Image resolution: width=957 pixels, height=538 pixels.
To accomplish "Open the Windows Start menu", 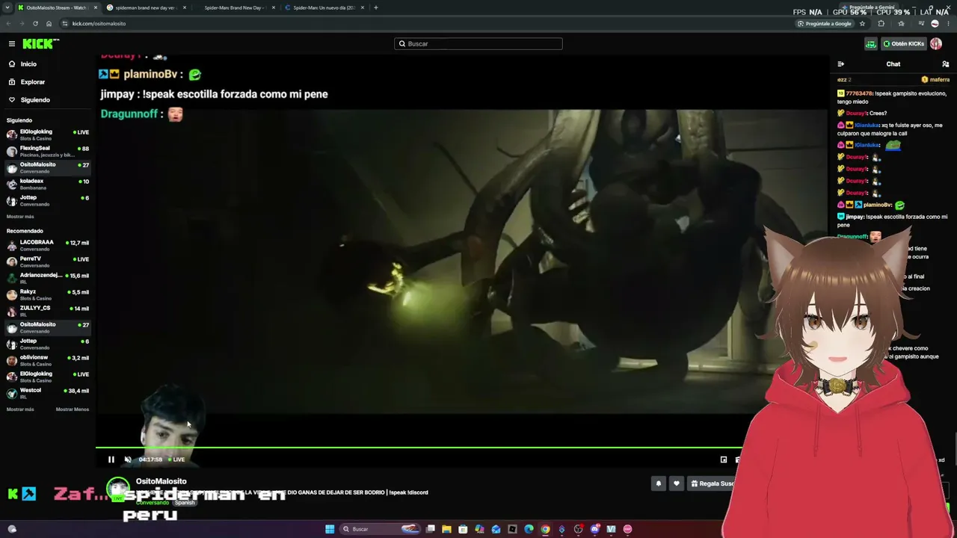I will [330, 529].
